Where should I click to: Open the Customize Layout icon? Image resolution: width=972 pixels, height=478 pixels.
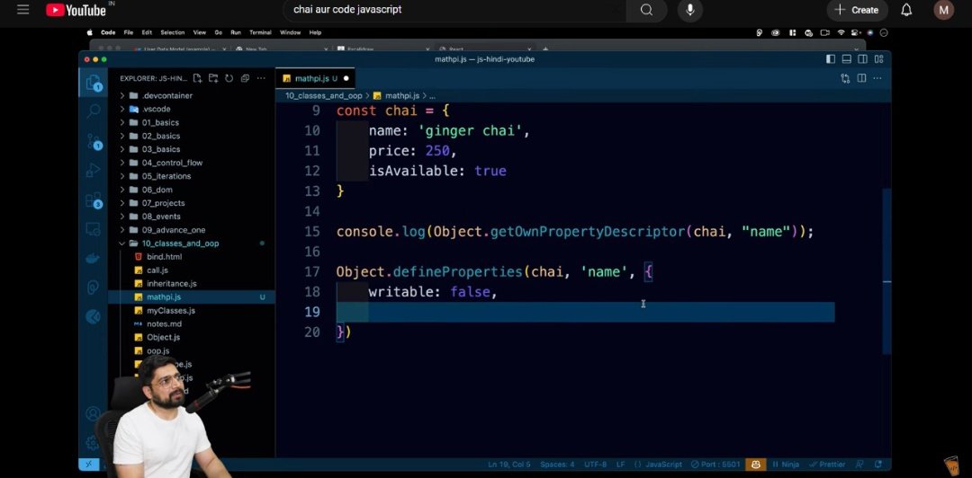[x=879, y=58]
